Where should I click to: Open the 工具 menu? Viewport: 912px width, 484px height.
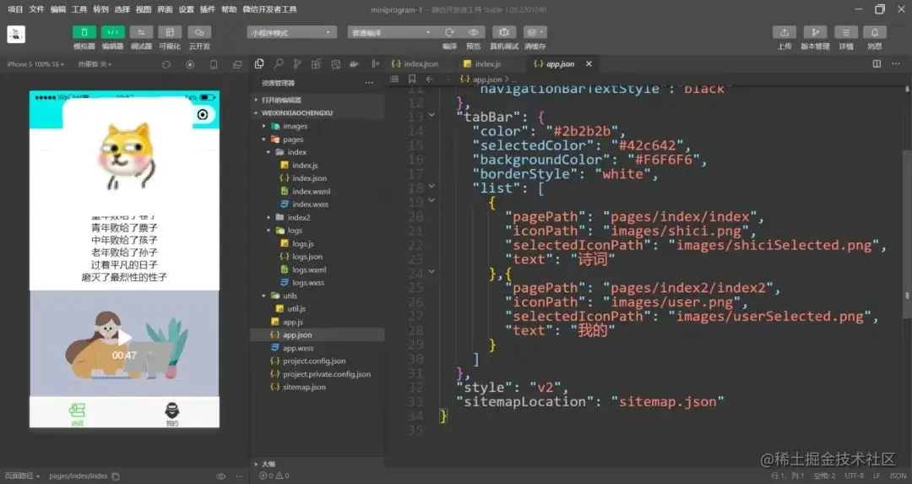click(79, 9)
